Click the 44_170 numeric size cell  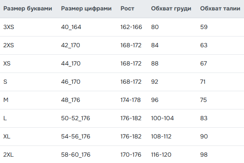click(71, 64)
